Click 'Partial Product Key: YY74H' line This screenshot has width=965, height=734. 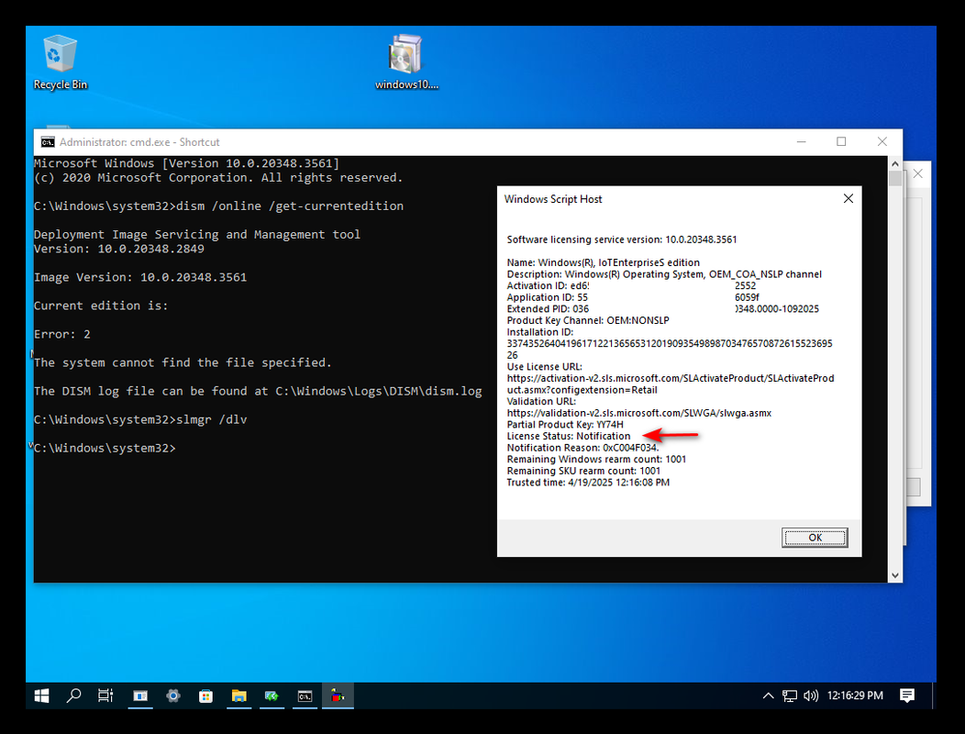(x=565, y=424)
